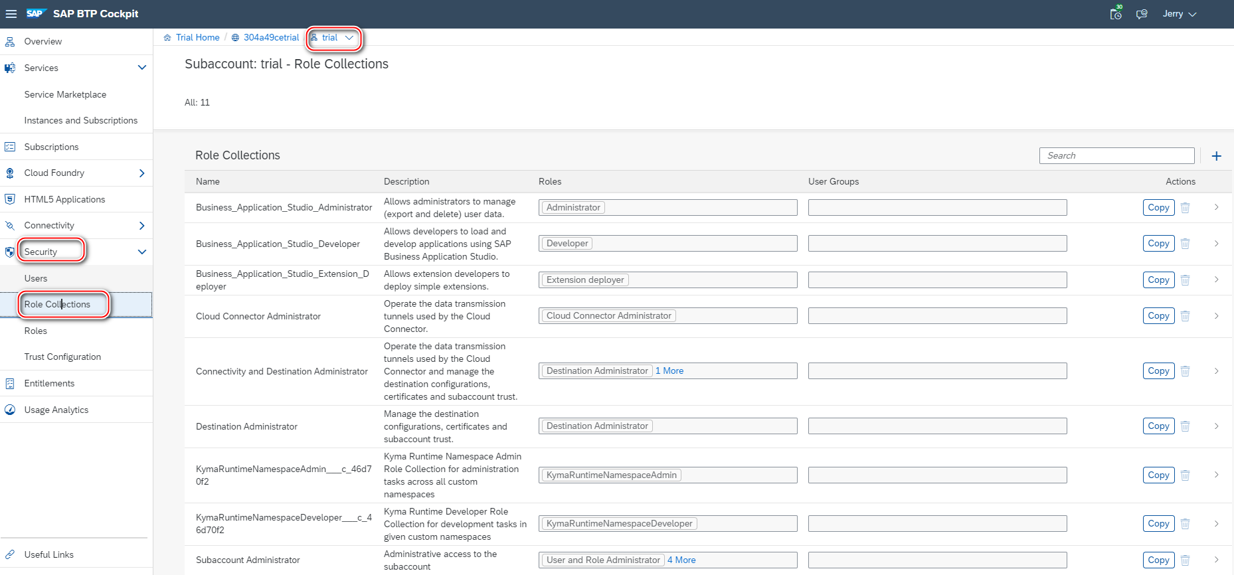This screenshot has height=575, width=1234.
Task: Open the trial period countdown icon
Action: (x=1116, y=14)
